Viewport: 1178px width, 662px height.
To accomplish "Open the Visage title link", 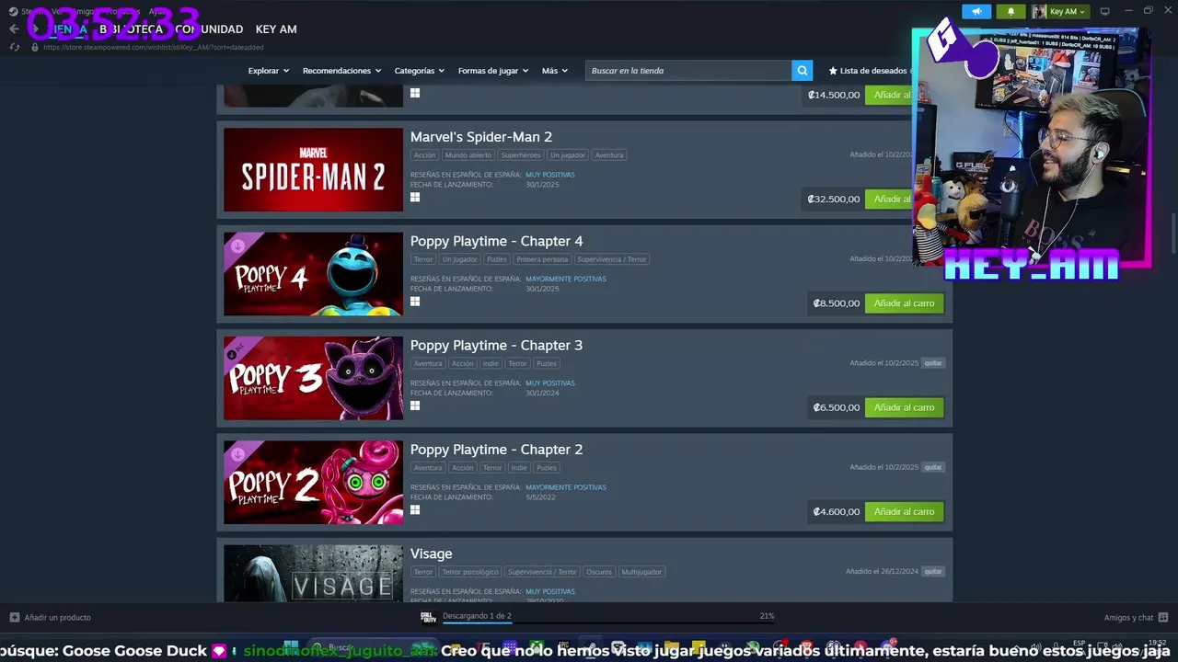I will click(x=431, y=554).
